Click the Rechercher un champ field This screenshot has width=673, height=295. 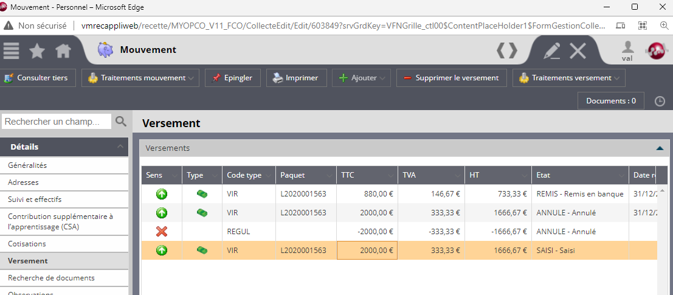tap(57, 122)
